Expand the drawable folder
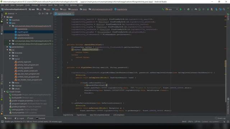This screenshot has height=129, width=230. [10, 53]
